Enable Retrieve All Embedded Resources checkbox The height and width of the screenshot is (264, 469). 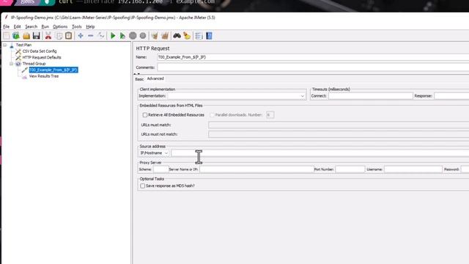(x=145, y=115)
